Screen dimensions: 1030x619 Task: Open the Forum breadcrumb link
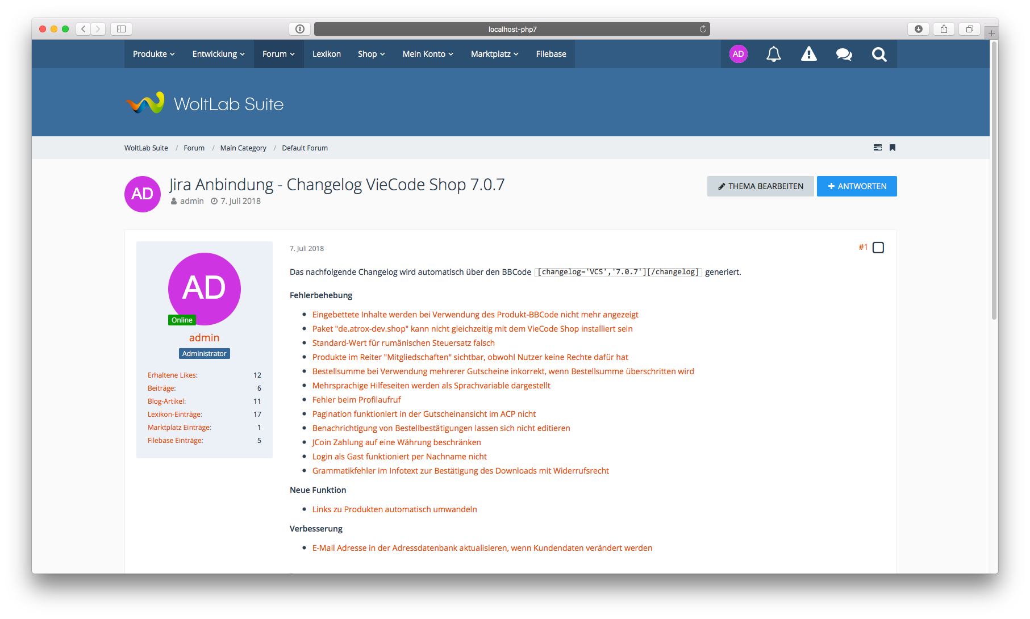[x=194, y=148]
